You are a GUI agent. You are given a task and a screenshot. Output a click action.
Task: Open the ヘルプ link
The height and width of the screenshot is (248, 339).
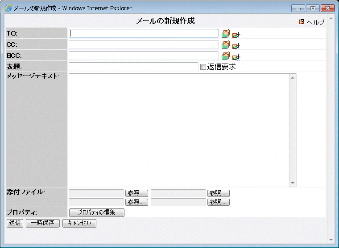click(x=316, y=22)
